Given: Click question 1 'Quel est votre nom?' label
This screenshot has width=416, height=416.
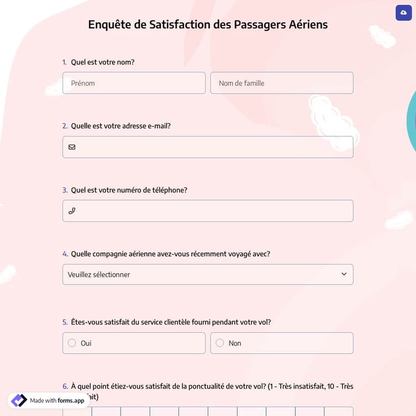Looking at the screenshot, I should (103, 62).
